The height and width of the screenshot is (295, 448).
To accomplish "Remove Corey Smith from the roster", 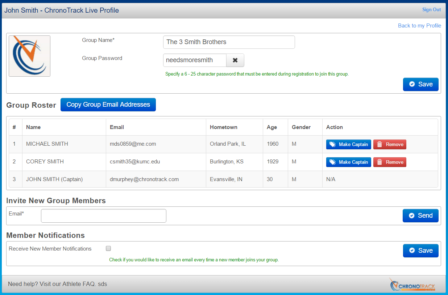I will point(390,162).
